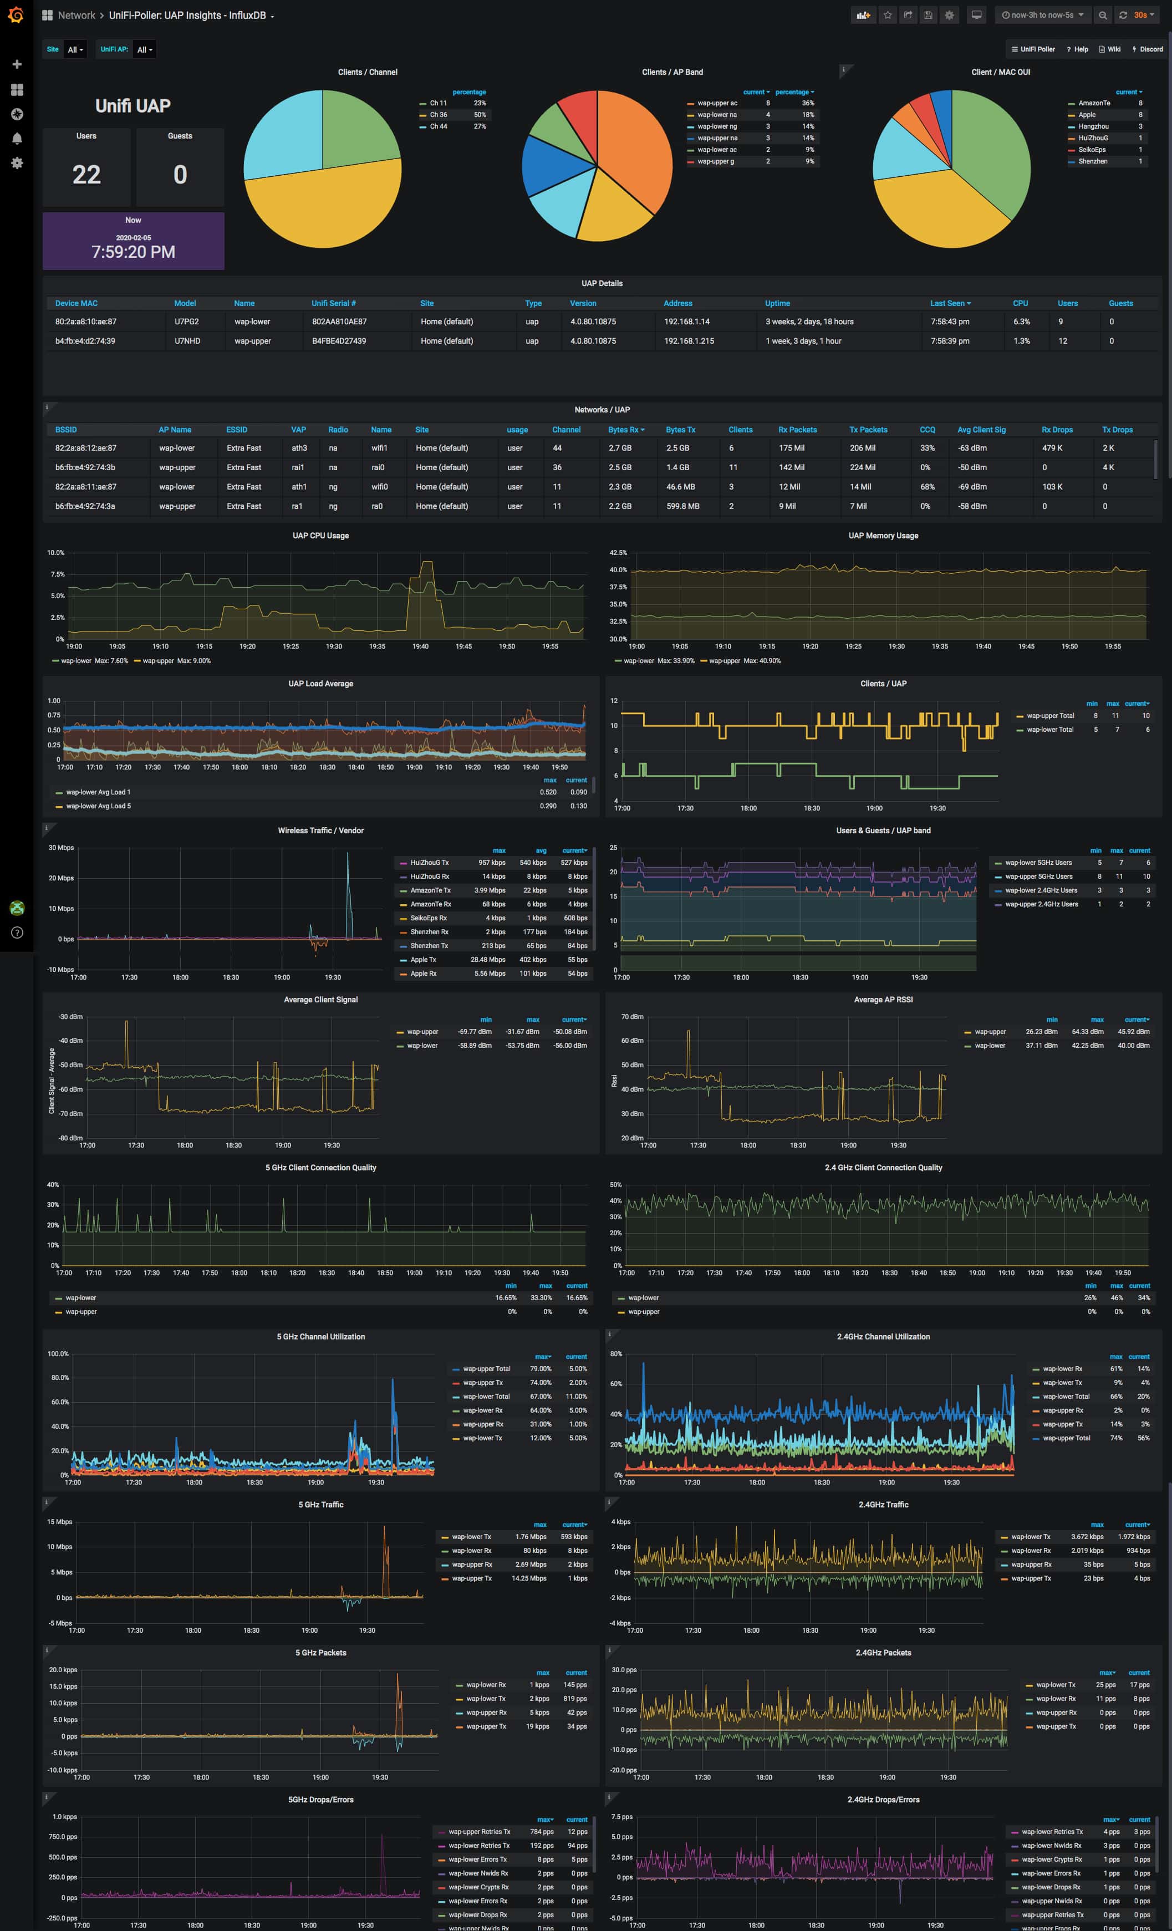
Task: Click the Grafana logo home icon
Action: point(16,15)
